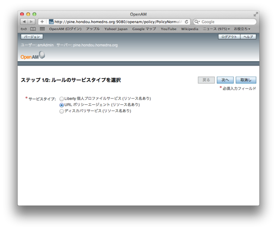The height and width of the screenshot is (230, 277).
Task: Enter fullscreen using the top-right arrows icon
Action: [x=255, y=14]
